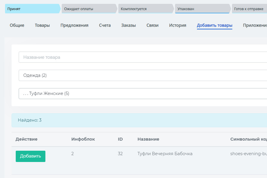Image resolution: width=267 pixels, height=178 pixels.
Task: Click the Название column header
Action: tap(148, 139)
